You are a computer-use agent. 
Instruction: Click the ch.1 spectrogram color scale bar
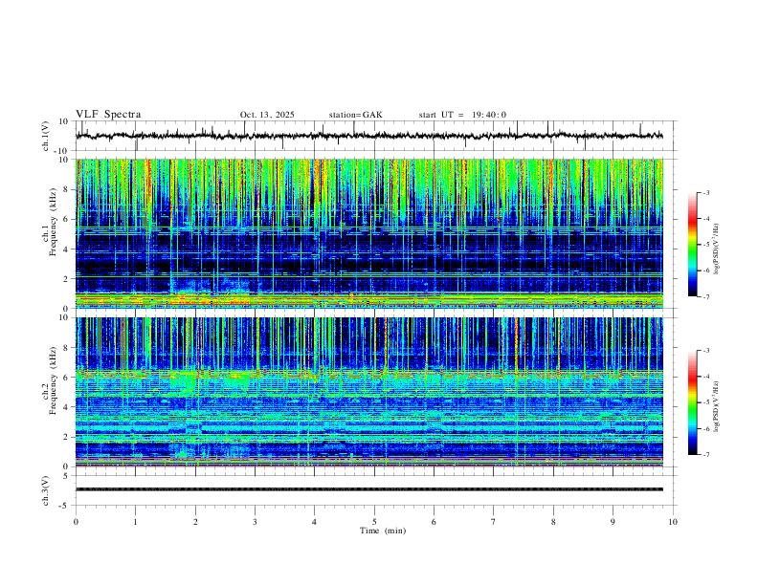[692, 245]
